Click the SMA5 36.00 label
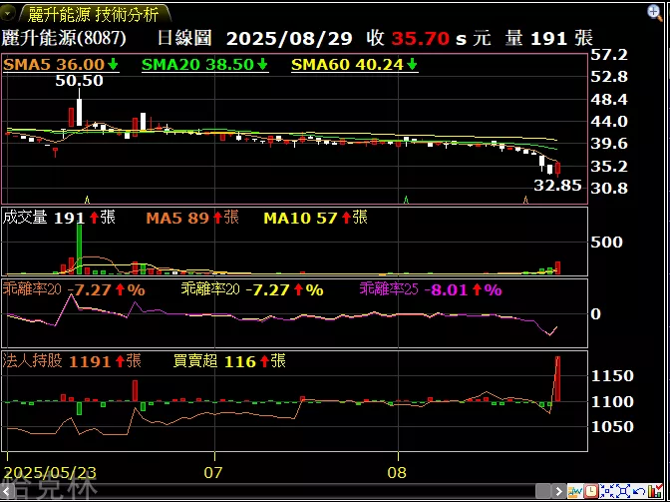The width and height of the screenshot is (670, 502). click(61, 65)
